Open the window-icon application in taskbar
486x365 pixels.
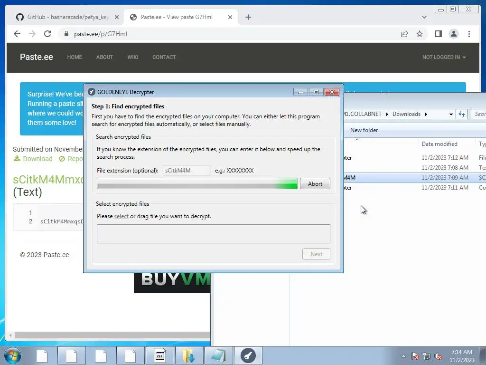(x=159, y=355)
